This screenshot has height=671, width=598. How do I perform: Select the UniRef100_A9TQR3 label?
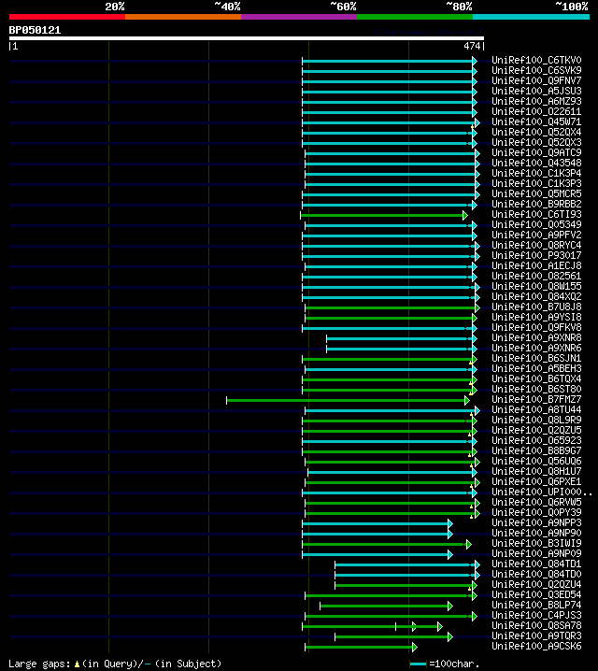pos(536,635)
